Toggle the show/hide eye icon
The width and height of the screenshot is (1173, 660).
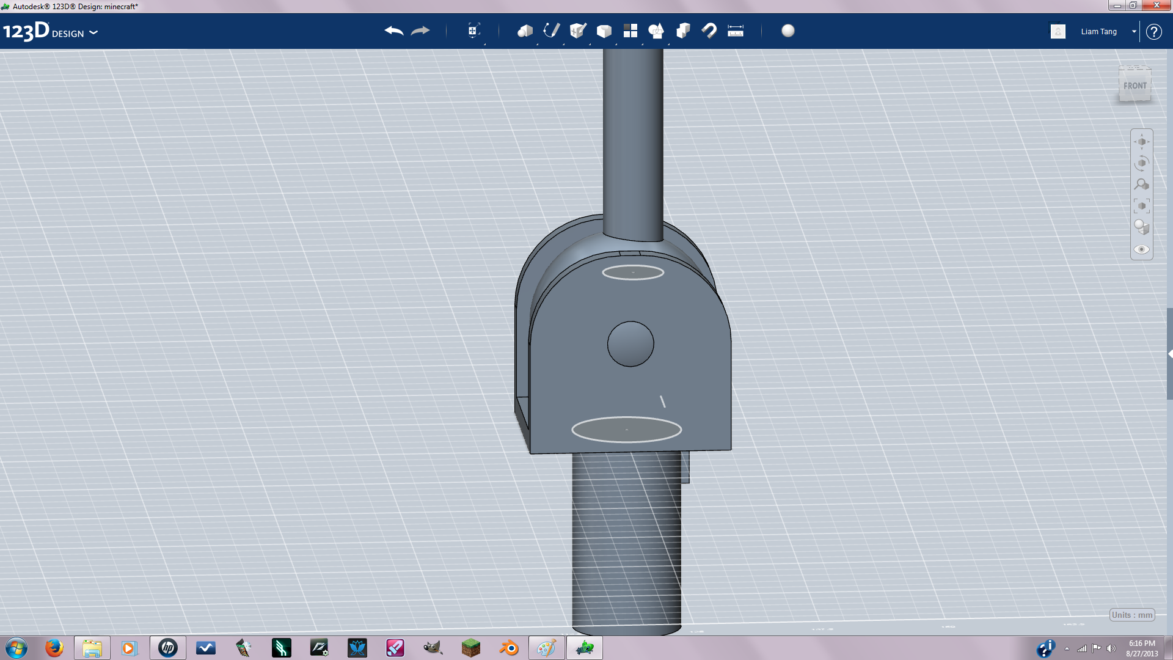pos(1142,249)
